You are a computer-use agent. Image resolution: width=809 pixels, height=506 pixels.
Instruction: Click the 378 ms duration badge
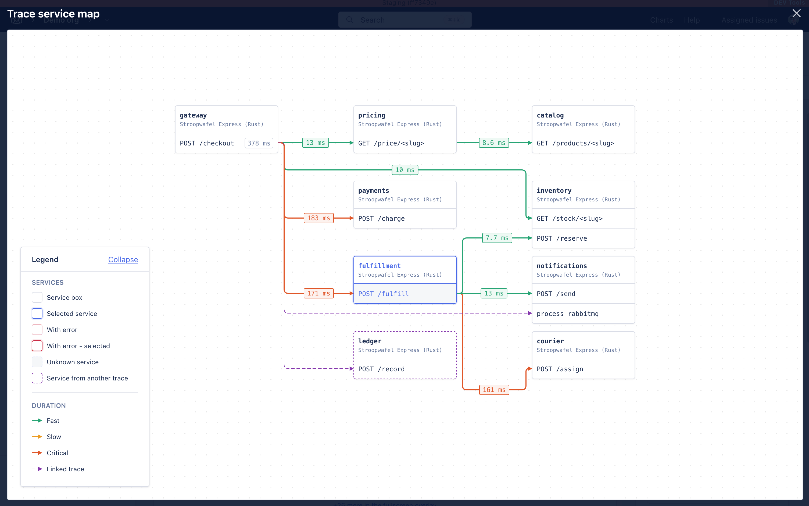pos(259,143)
